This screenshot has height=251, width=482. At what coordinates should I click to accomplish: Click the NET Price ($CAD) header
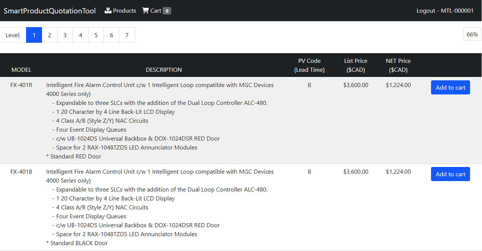click(x=398, y=65)
